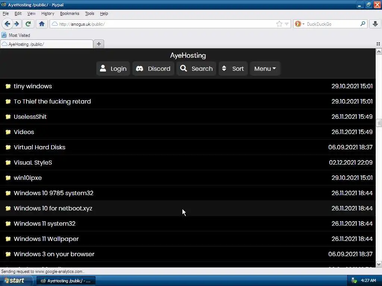382x286 pixels.
Task: Open Windows 10 for netboot.xyz folder
Action: pos(53,209)
